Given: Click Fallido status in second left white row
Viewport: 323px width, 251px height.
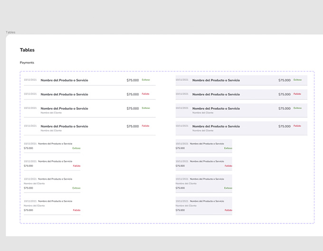Looking at the screenshot, I should click(x=145, y=94).
